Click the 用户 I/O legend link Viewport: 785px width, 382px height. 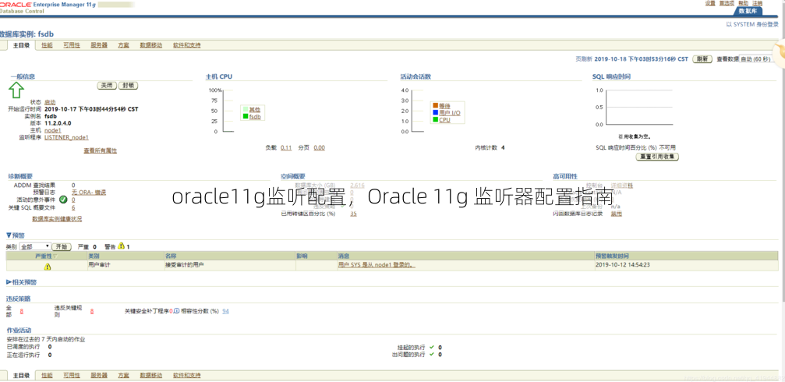[450, 112]
